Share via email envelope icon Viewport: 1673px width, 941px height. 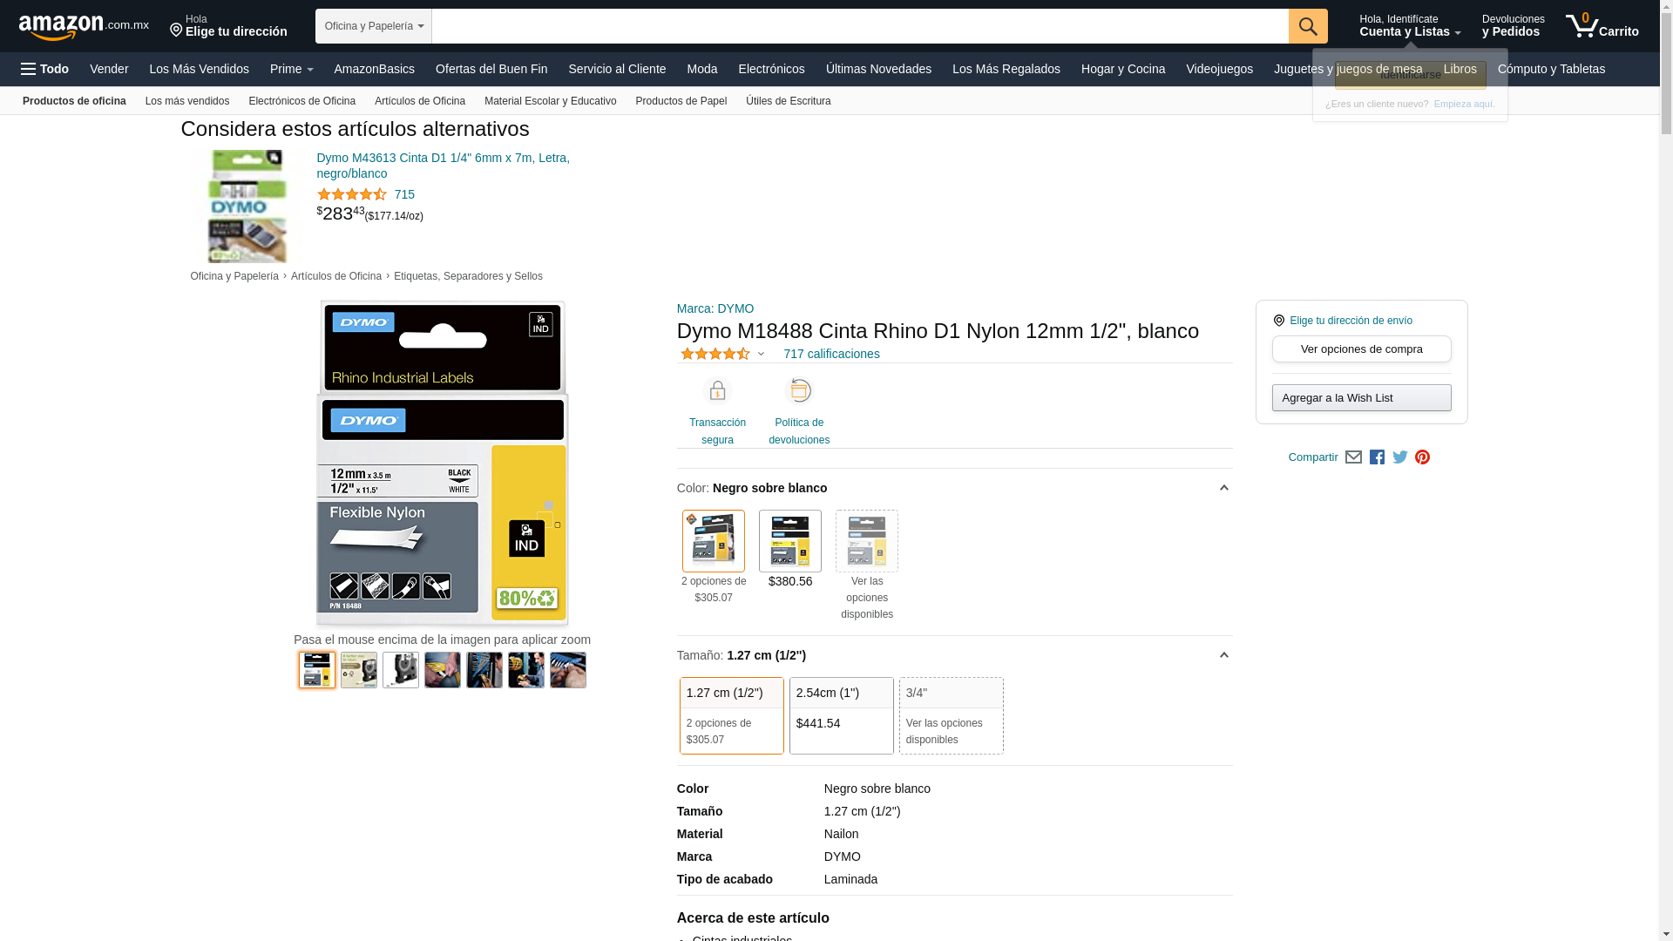pyautogui.click(x=1353, y=457)
